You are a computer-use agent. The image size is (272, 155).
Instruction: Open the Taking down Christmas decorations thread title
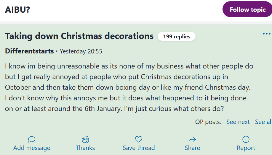click(x=79, y=36)
